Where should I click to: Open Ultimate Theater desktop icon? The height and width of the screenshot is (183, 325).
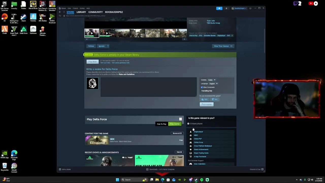pos(43,31)
